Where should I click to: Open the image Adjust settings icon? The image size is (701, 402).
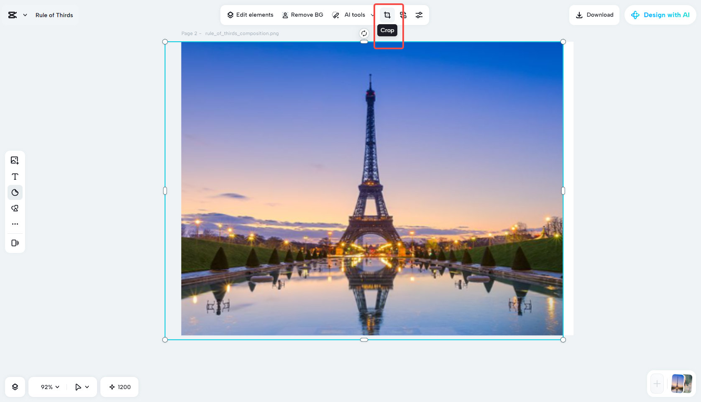419,15
